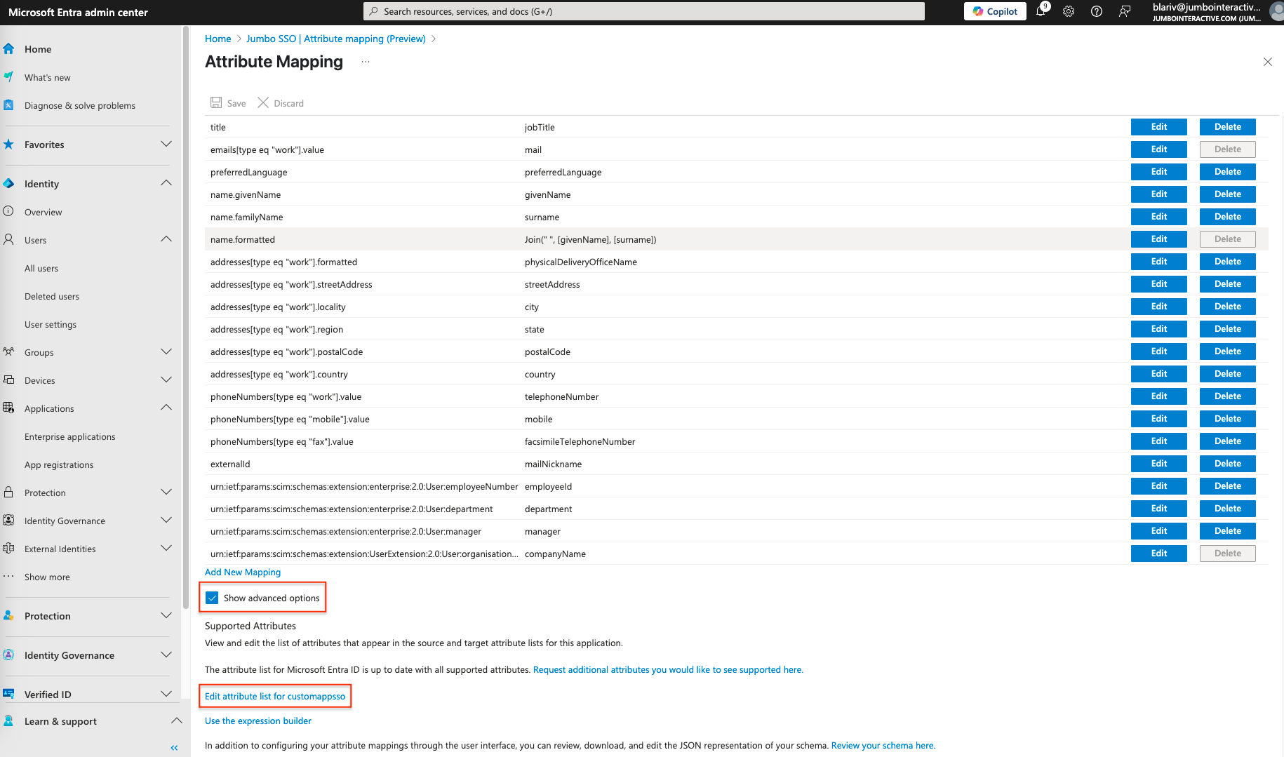This screenshot has width=1284, height=757.
Task: Click Review your schema here link
Action: click(883, 745)
